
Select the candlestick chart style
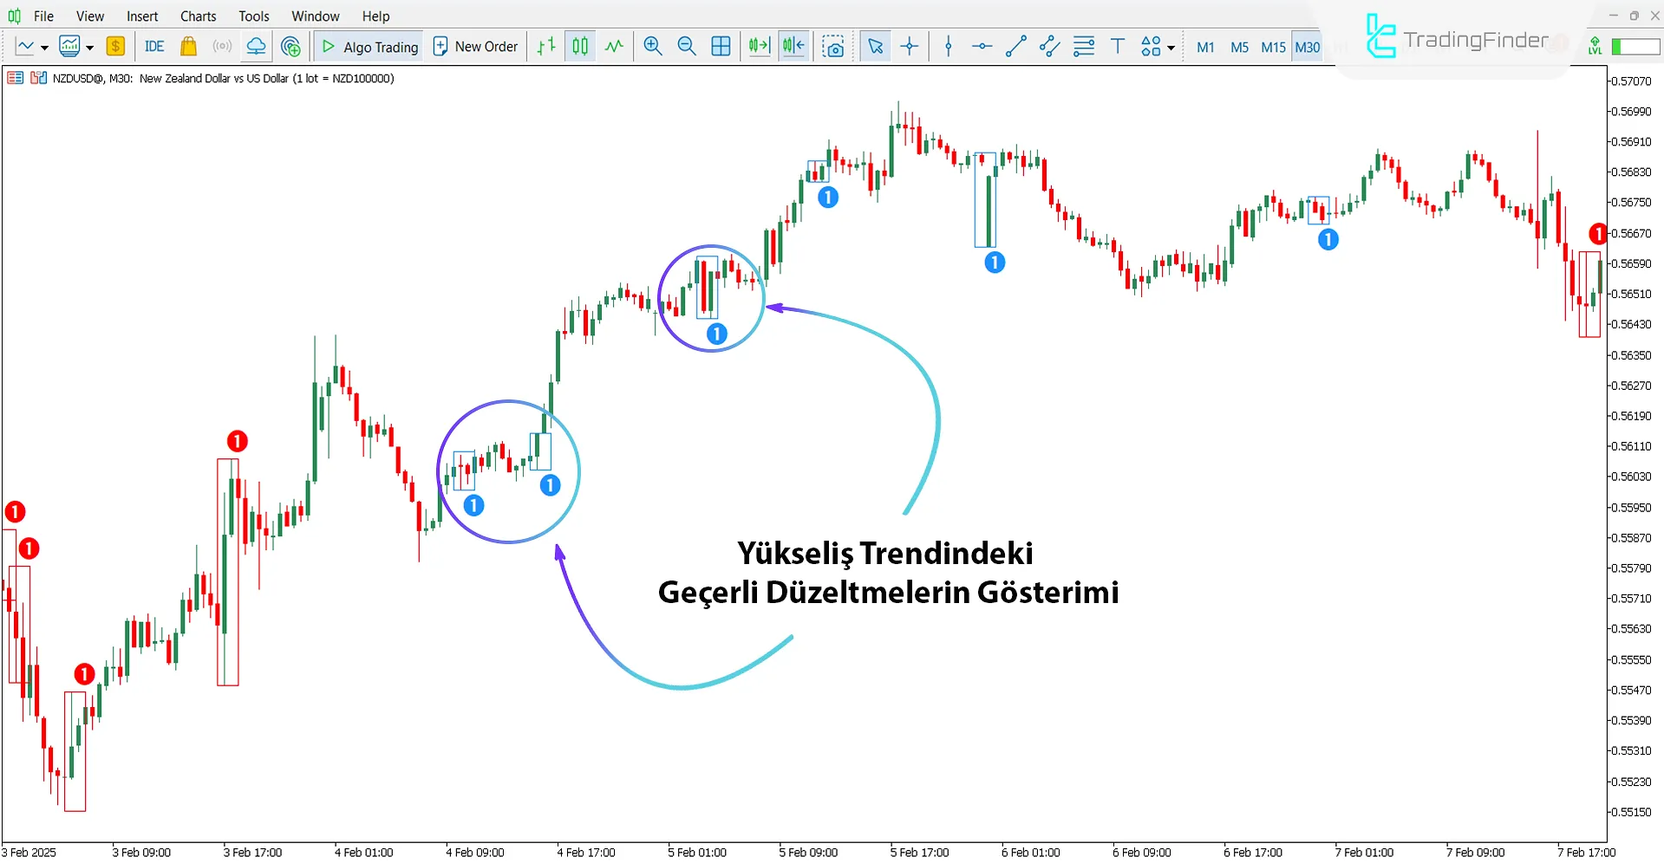pyautogui.click(x=578, y=46)
